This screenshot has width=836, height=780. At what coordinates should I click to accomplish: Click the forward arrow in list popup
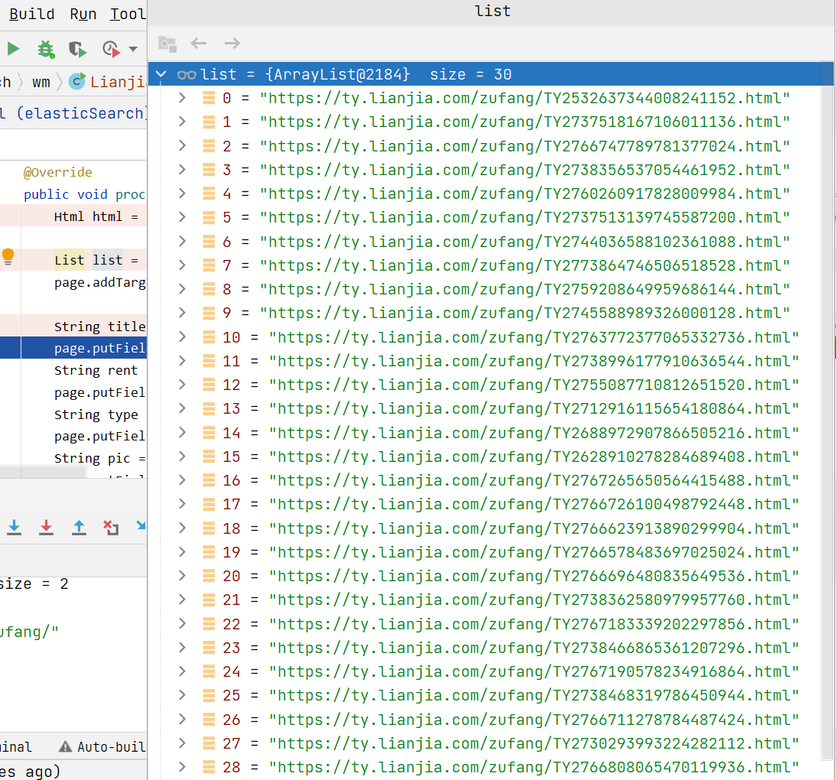[x=232, y=44]
